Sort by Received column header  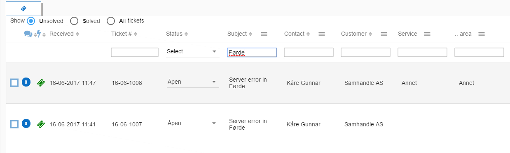pyautogui.click(x=64, y=34)
